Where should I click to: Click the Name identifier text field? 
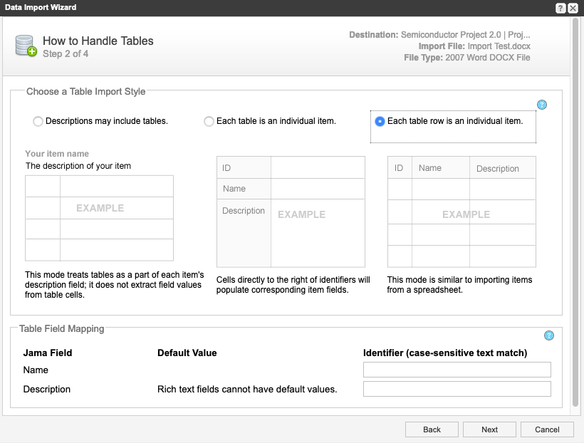coord(457,370)
